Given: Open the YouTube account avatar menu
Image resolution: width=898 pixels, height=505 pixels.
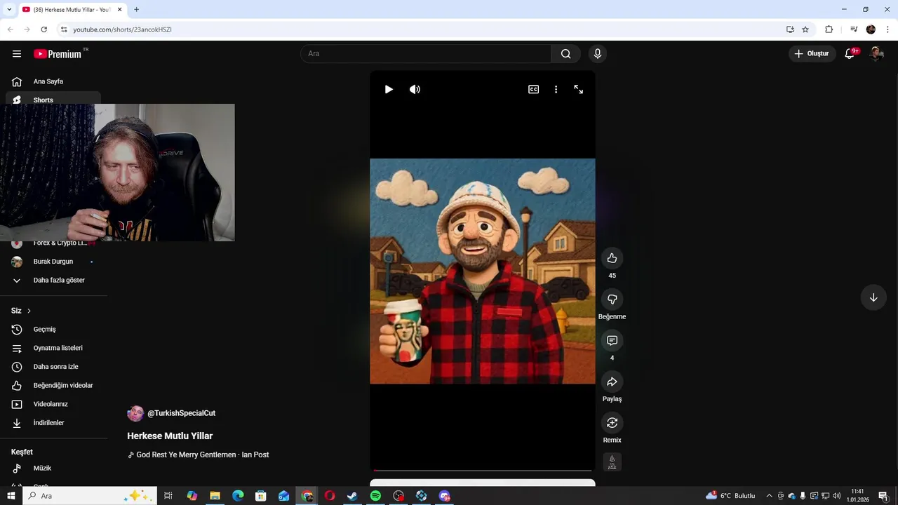Looking at the screenshot, I should 876,53.
